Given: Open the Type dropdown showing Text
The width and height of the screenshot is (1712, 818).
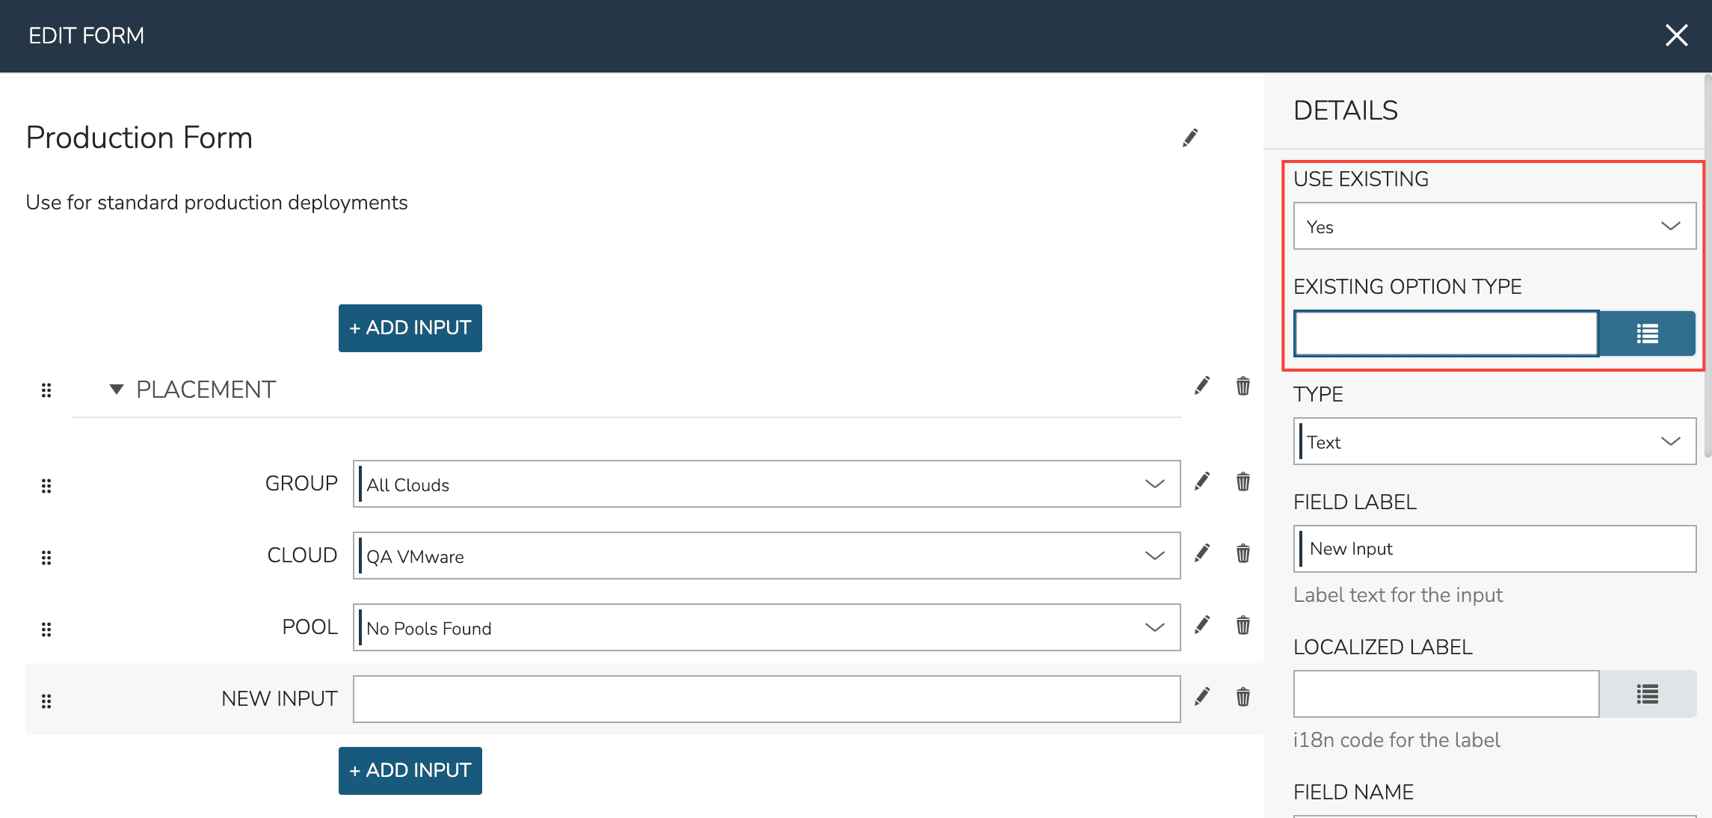Looking at the screenshot, I should pos(1494,442).
